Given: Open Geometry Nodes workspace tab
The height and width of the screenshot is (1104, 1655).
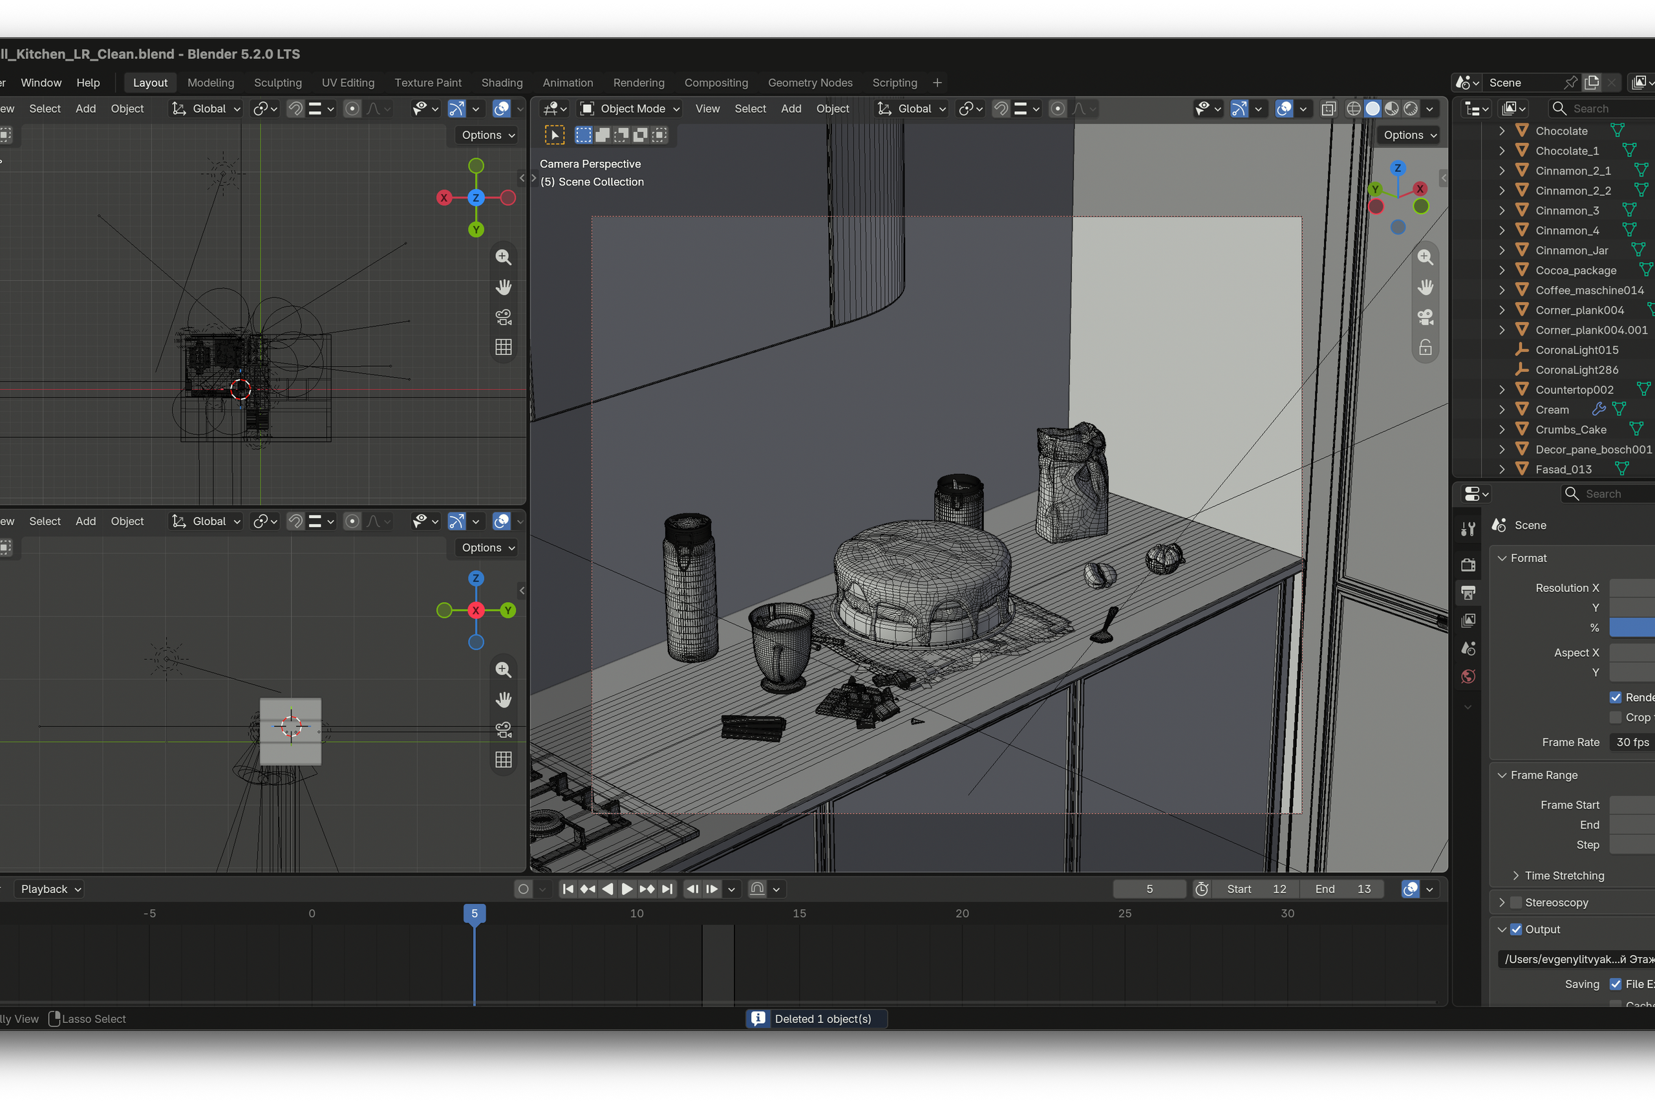Looking at the screenshot, I should pyautogui.click(x=810, y=82).
